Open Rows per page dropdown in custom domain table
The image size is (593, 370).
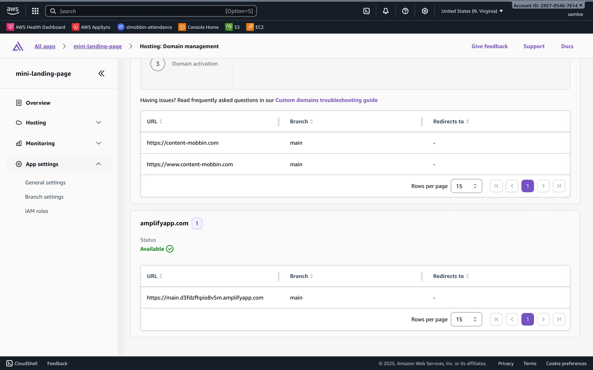[x=466, y=186]
